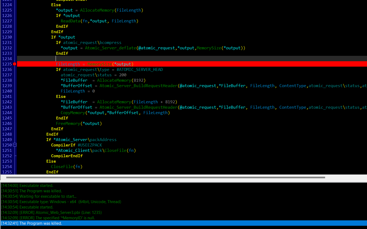Click 'Atomic_Server_BuildRequestHeader' on line 1239
Image resolution: width=367 pixels, height=229 pixels.
click(x=139, y=86)
